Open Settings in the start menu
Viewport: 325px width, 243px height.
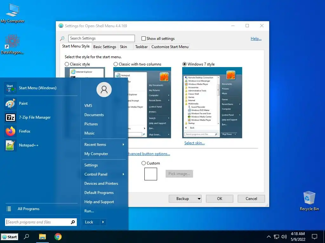point(91,165)
